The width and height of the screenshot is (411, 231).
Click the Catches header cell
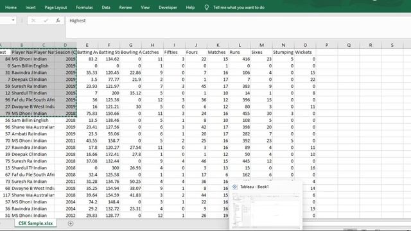pos(152,52)
